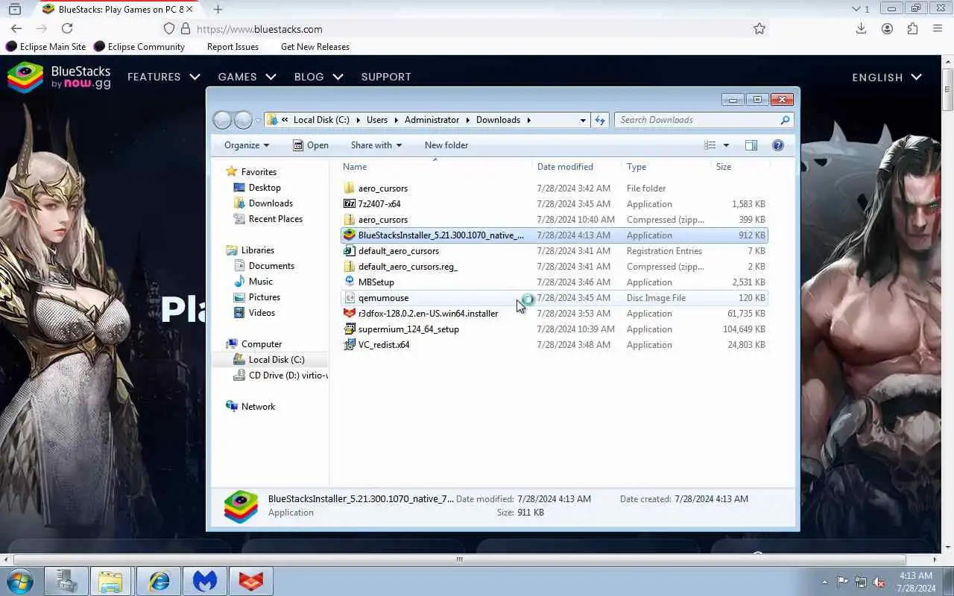Open the Firefox downloads panel
Viewport: 954px width, 596px height.
(x=861, y=28)
